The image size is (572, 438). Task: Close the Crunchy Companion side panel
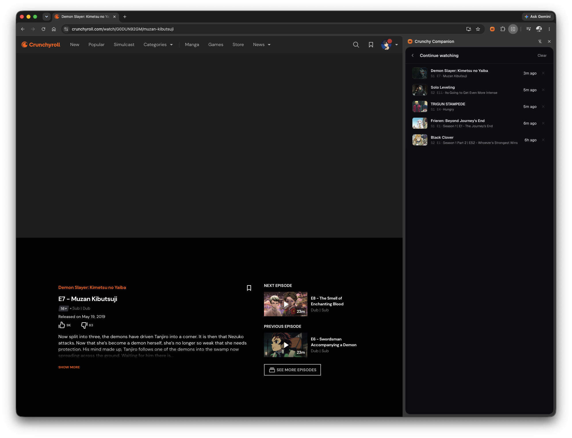click(549, 41)
